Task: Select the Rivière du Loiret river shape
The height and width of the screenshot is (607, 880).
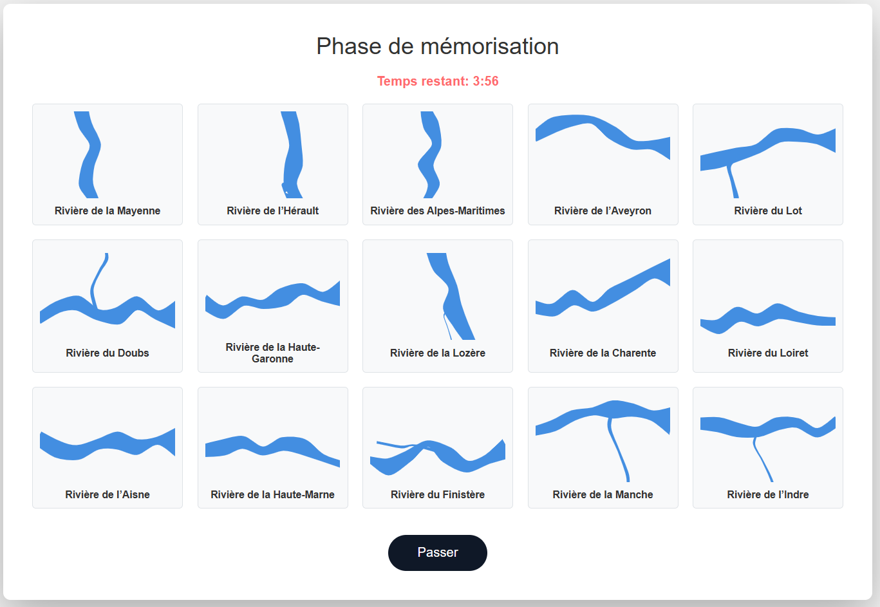Action: 767,317
